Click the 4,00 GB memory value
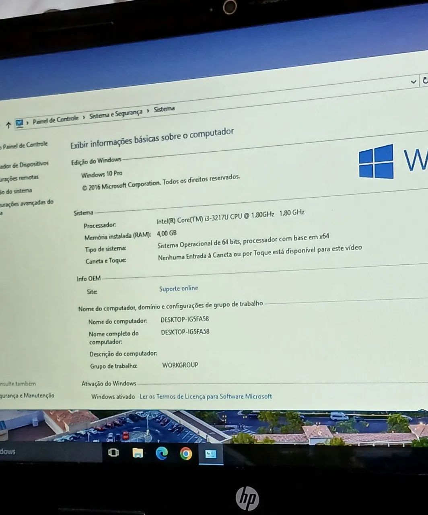Screen dimensions: 428x515 pyautogui.click(x=167, y=233)
